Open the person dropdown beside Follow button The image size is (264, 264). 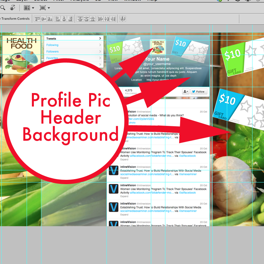[186, 91]
